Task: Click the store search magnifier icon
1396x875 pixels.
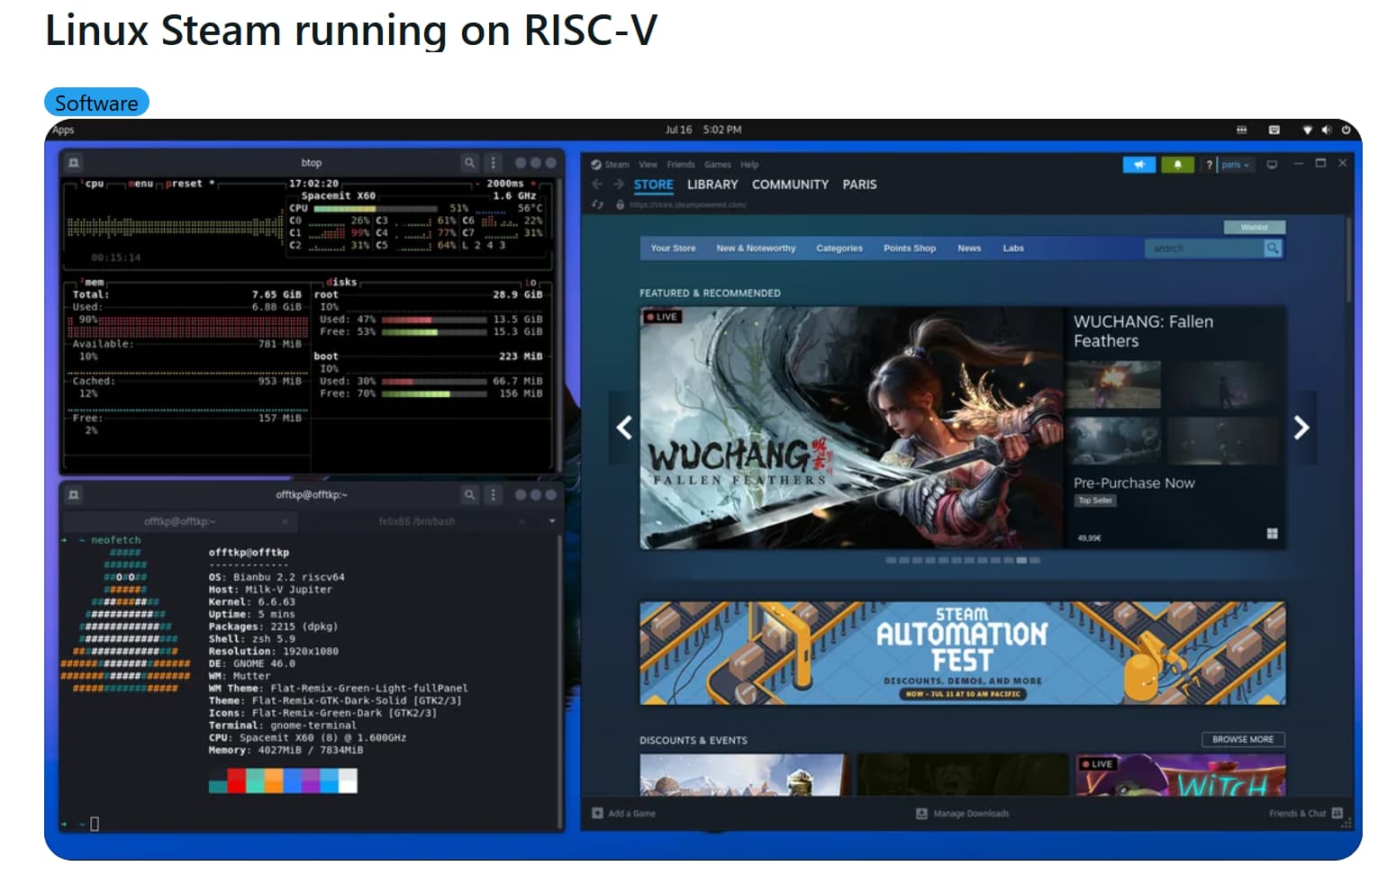Action: point(1272,248)
